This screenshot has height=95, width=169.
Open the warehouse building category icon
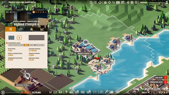click(55, 92)
